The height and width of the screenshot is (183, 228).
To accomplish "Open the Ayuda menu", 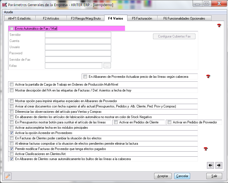I will pos(8,12).
